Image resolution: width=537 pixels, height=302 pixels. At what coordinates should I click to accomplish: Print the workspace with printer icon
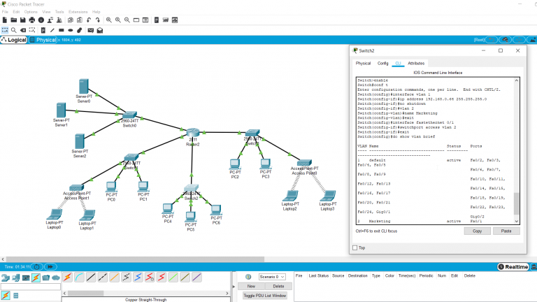32,20
